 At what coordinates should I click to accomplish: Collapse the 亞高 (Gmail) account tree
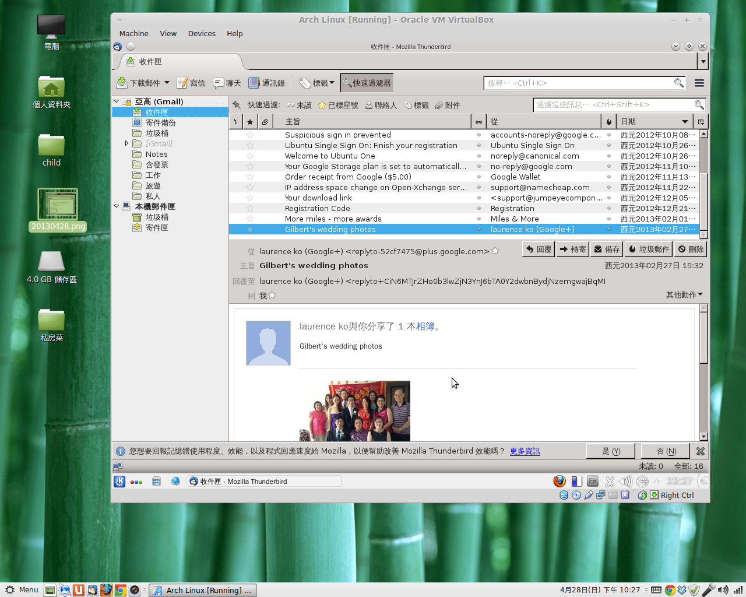point(117,101)
